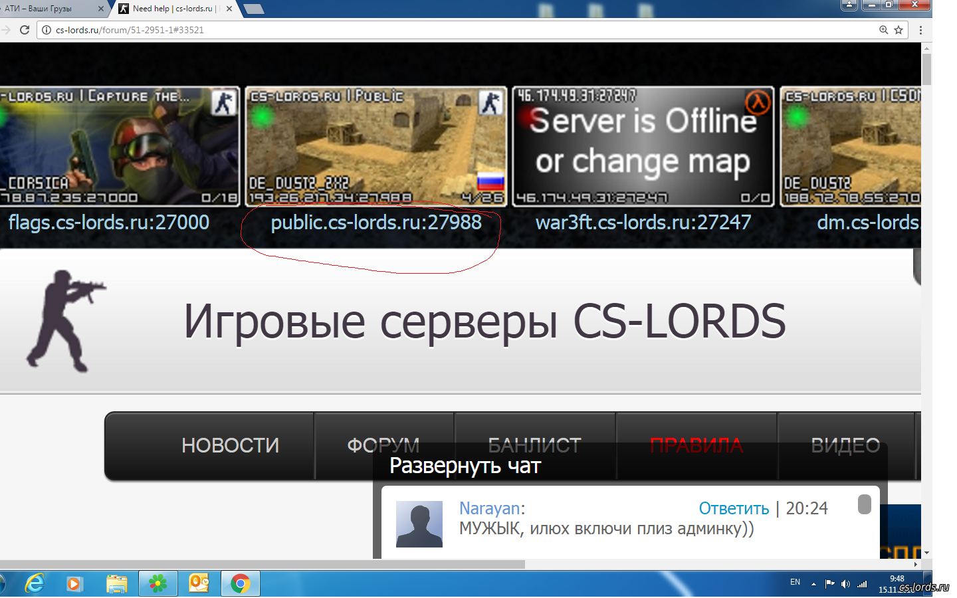Open the CSDM de_dust2 server banner
Screen dimensions: 957x598
851,146
